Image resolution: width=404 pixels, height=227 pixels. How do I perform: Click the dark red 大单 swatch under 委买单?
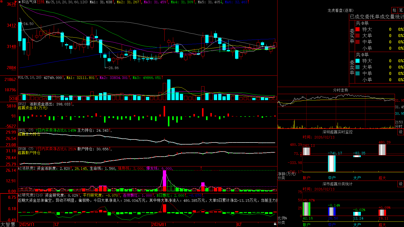coord(358,36)
